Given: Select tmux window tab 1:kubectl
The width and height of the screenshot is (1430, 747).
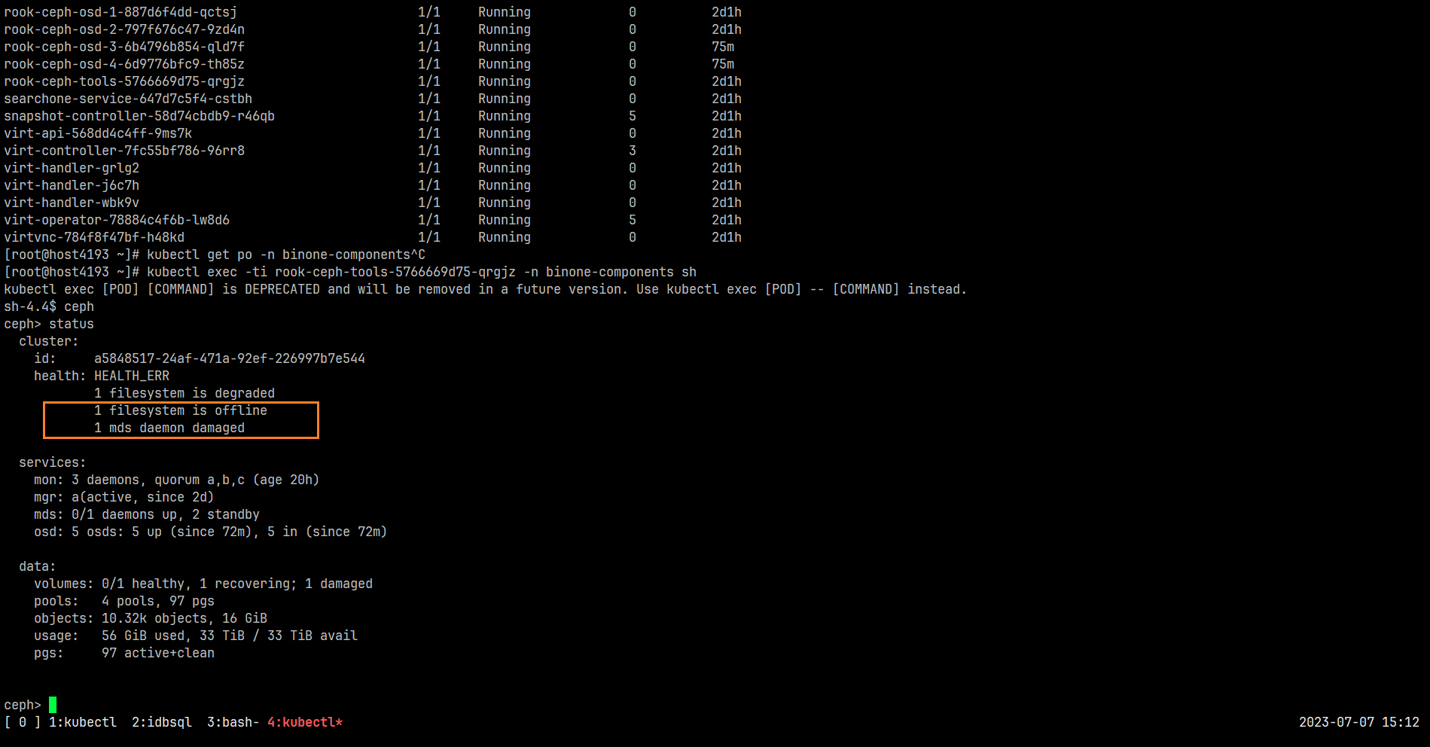Looking at the screenshot, I should 83,722.
